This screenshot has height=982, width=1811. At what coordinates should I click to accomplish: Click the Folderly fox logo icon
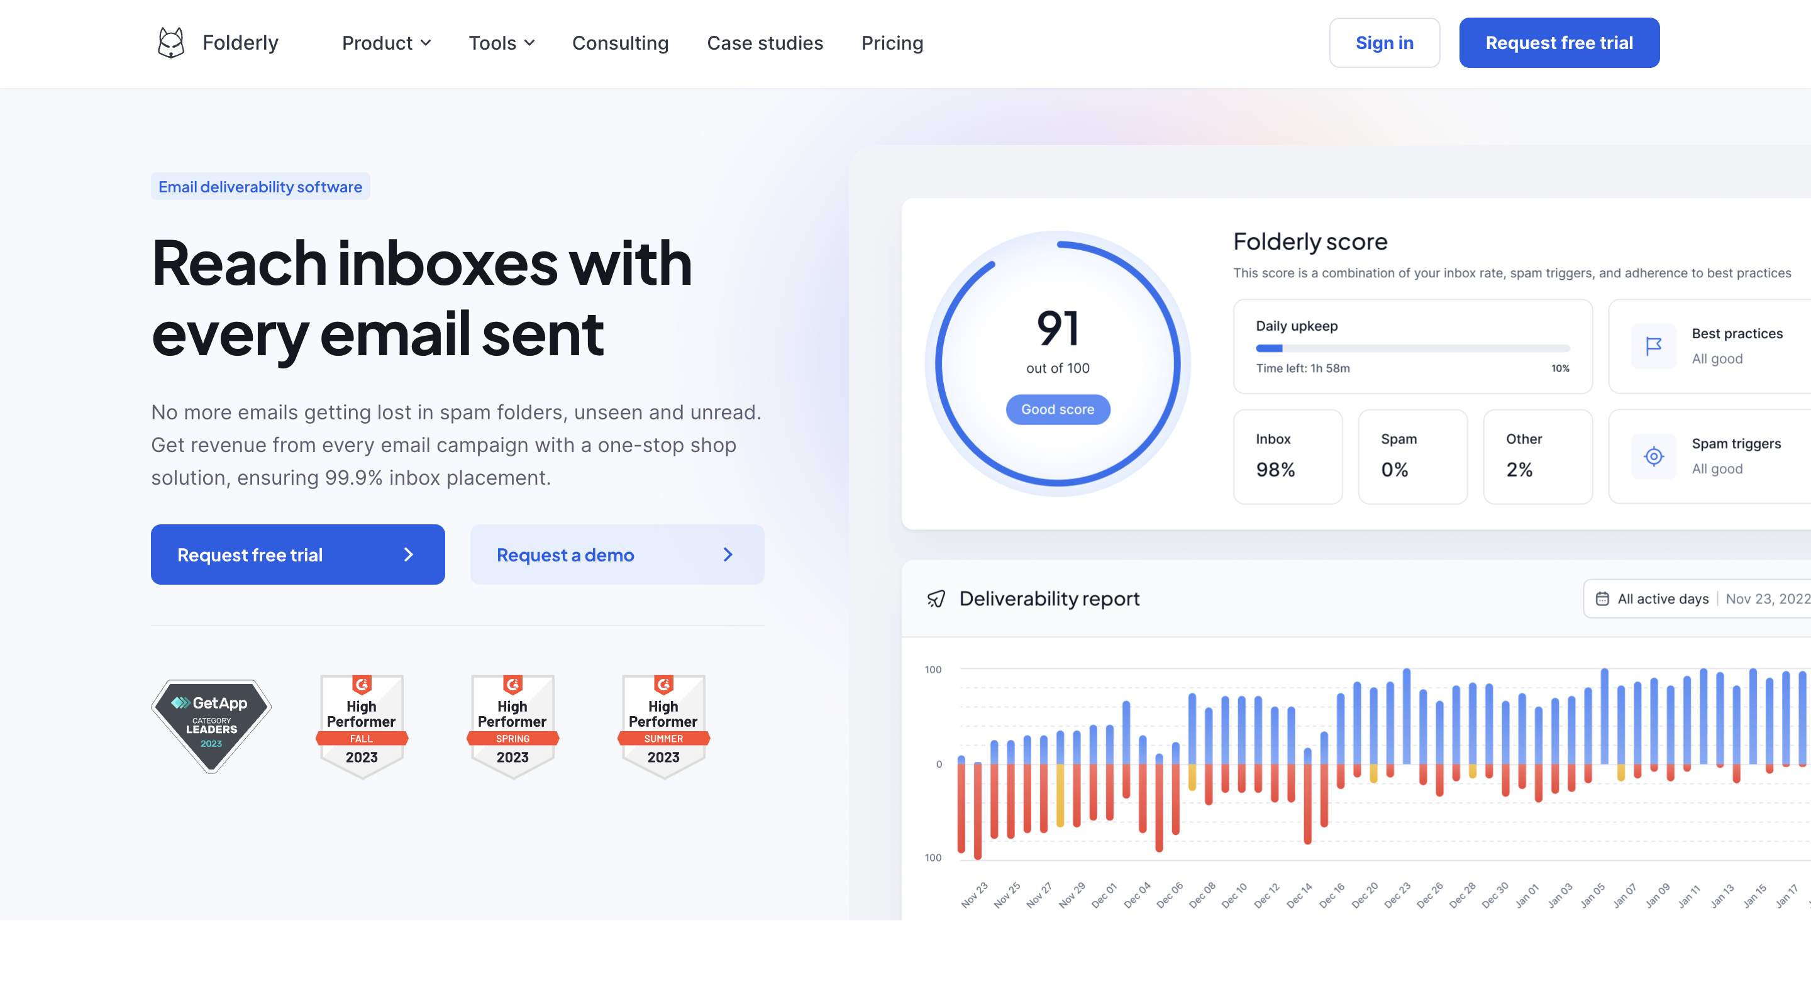click(171, 43)
